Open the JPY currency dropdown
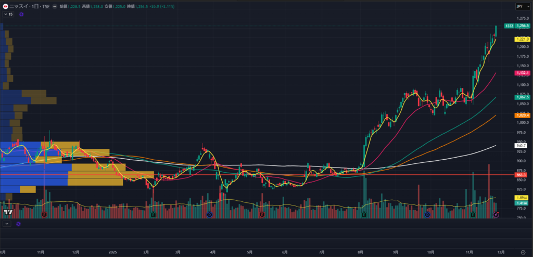Screen dimensions: 533x257 (x=521, y=6)
